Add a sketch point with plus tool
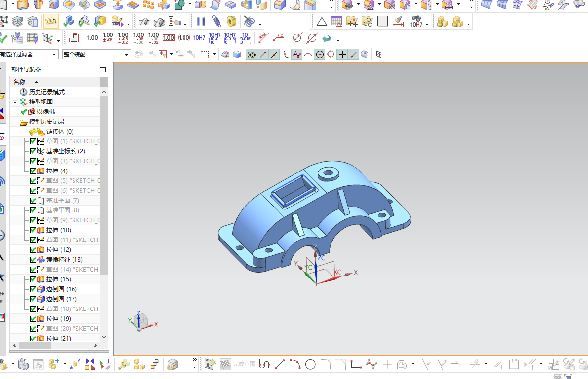This screenshot has width=588, height=379. pos(387,364)
